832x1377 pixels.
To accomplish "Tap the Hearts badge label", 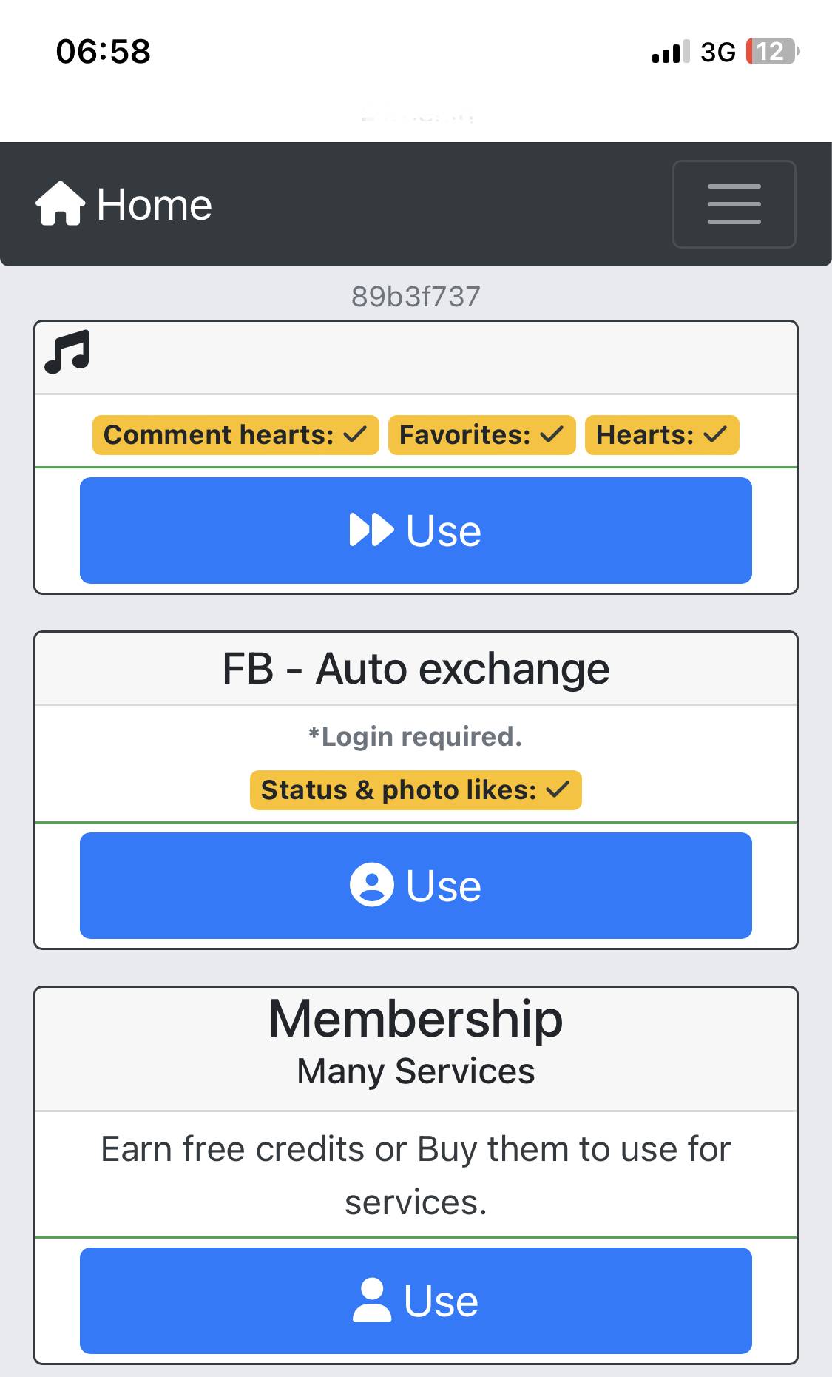I will coord(645,435).
